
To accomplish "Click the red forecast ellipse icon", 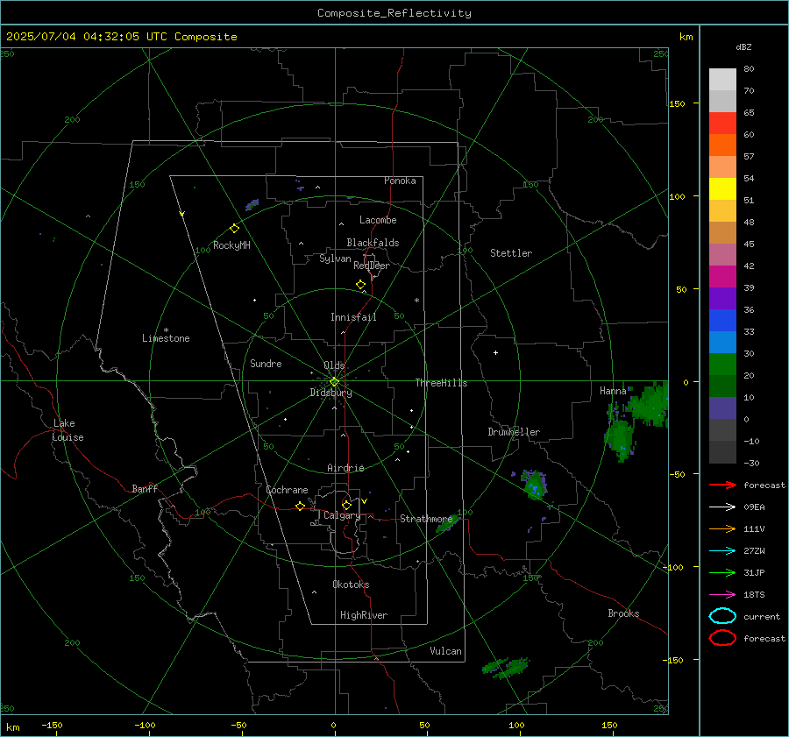I will (x=722, y=637).
